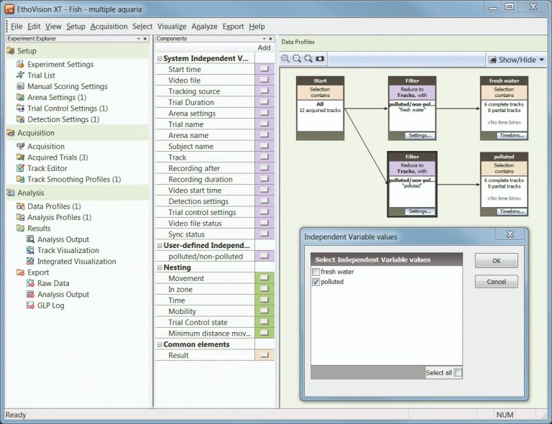
Task: Add the Sync status component
Action: point(264,234)
